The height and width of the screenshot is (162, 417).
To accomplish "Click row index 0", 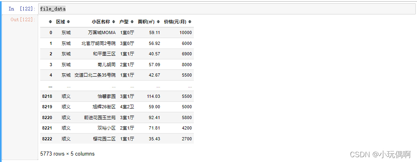I will [x=51, y=32].
